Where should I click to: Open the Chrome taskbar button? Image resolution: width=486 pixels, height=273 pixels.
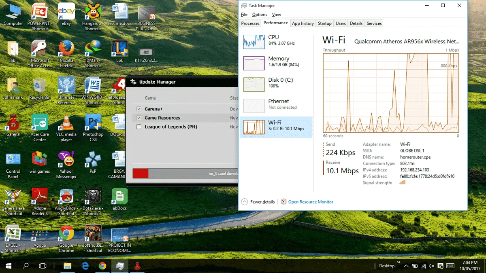[x=102, y=266]
